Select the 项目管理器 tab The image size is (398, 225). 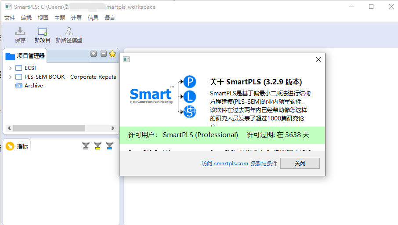tap(25, 56)
